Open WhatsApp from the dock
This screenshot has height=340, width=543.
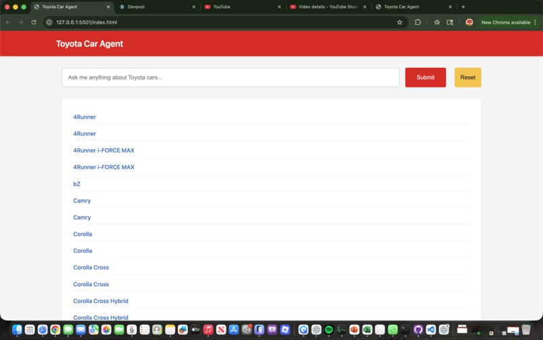click(393, 330)
